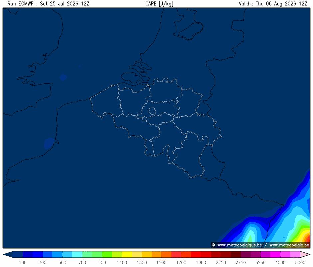Select the cyan 700 colorbar segment
This screenshot has width=313, height=267.
(x=77, y=254)
